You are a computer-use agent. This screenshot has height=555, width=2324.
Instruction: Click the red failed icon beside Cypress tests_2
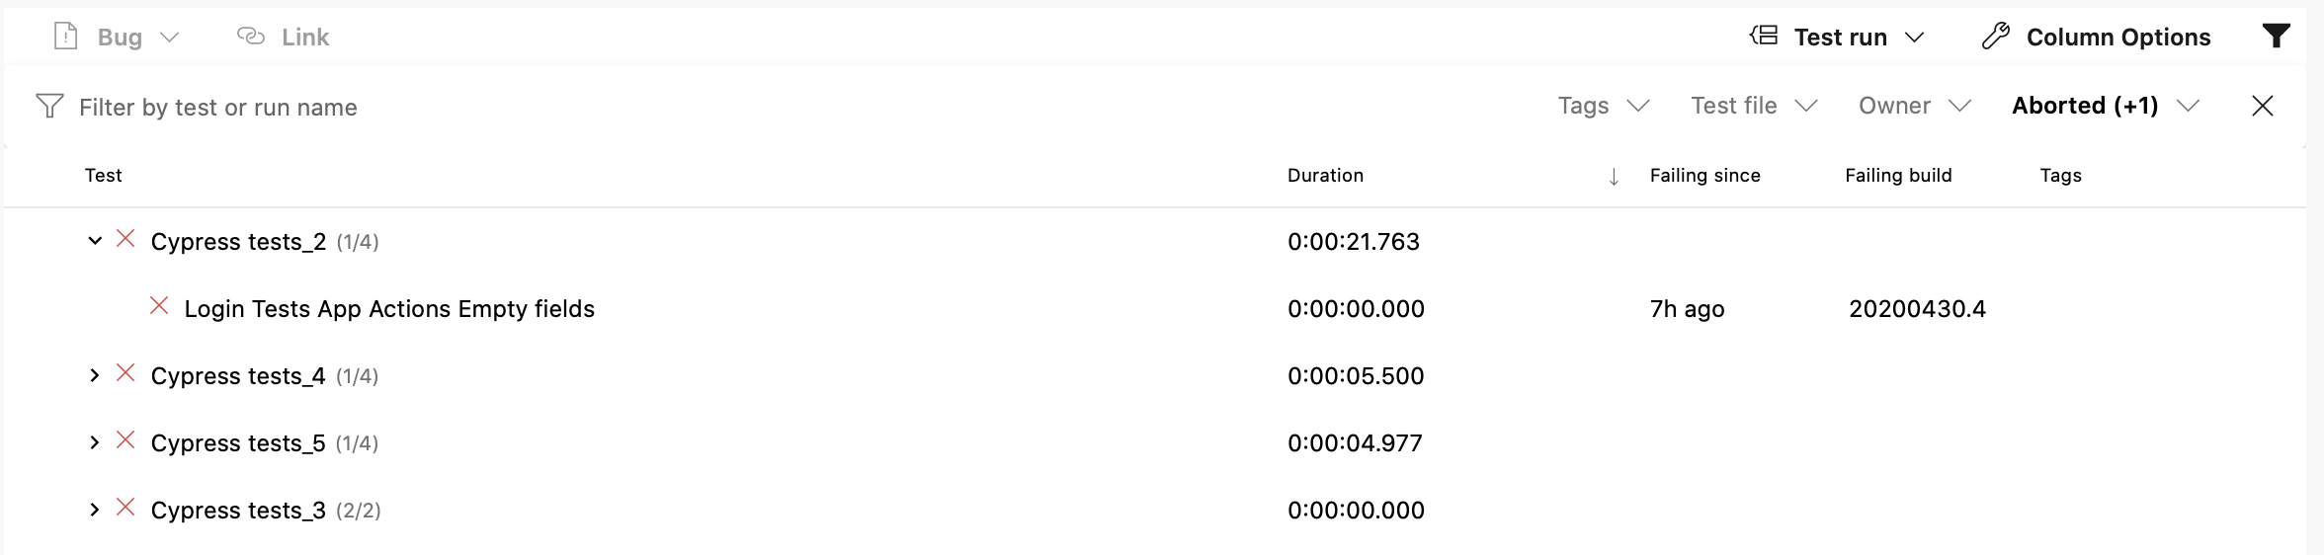(125, 239)
